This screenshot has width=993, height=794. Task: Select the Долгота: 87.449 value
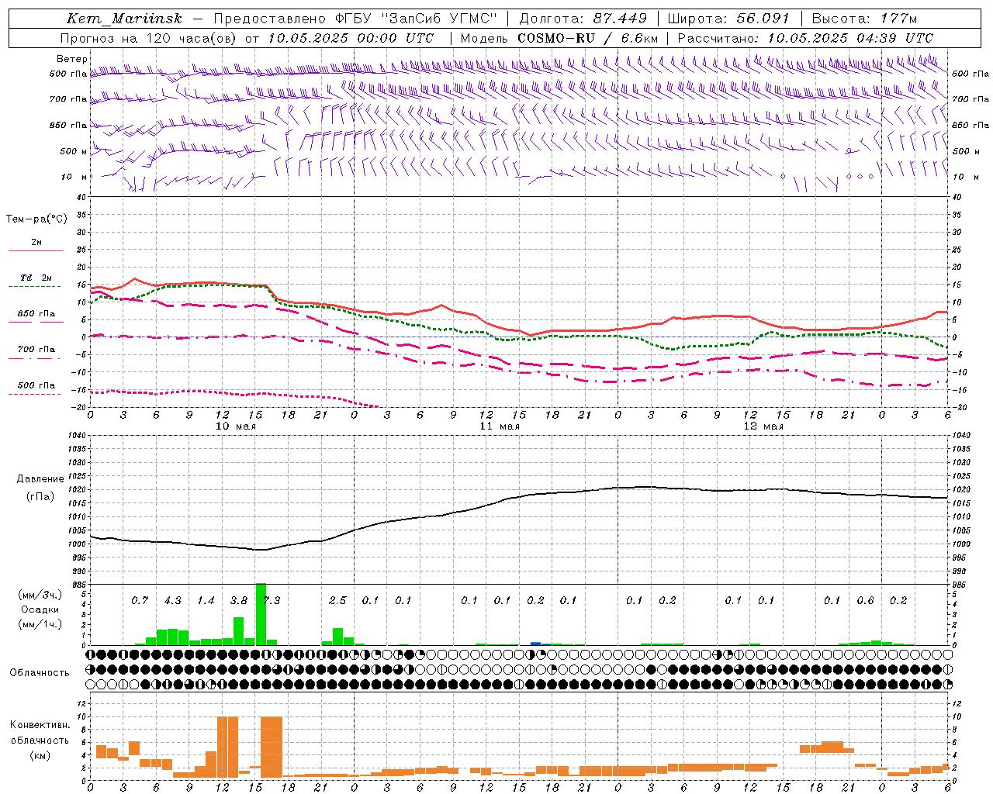583,19
